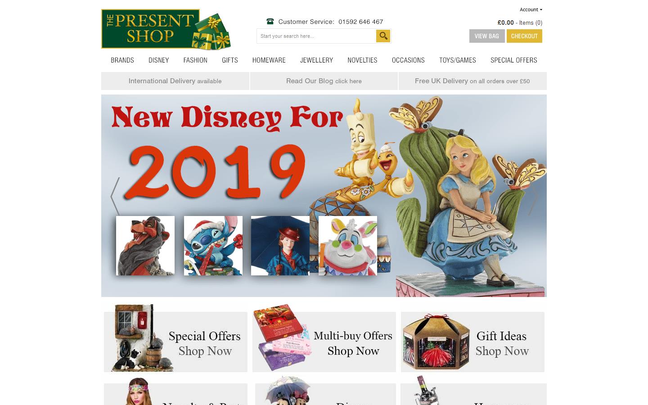The width and height of the screenshot is (648, 405).
Task: Open the DISNEY menu tab
Action: point(159,60)
